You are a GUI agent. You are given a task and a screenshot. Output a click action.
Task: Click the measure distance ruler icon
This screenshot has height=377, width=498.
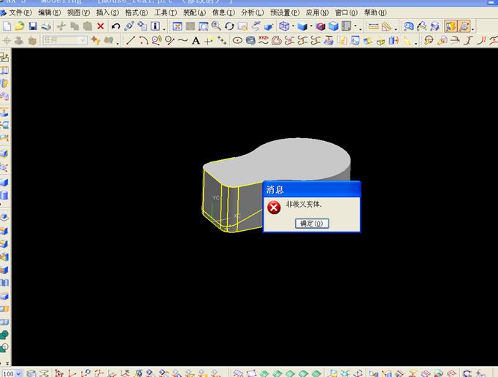[x=374, y=26]
